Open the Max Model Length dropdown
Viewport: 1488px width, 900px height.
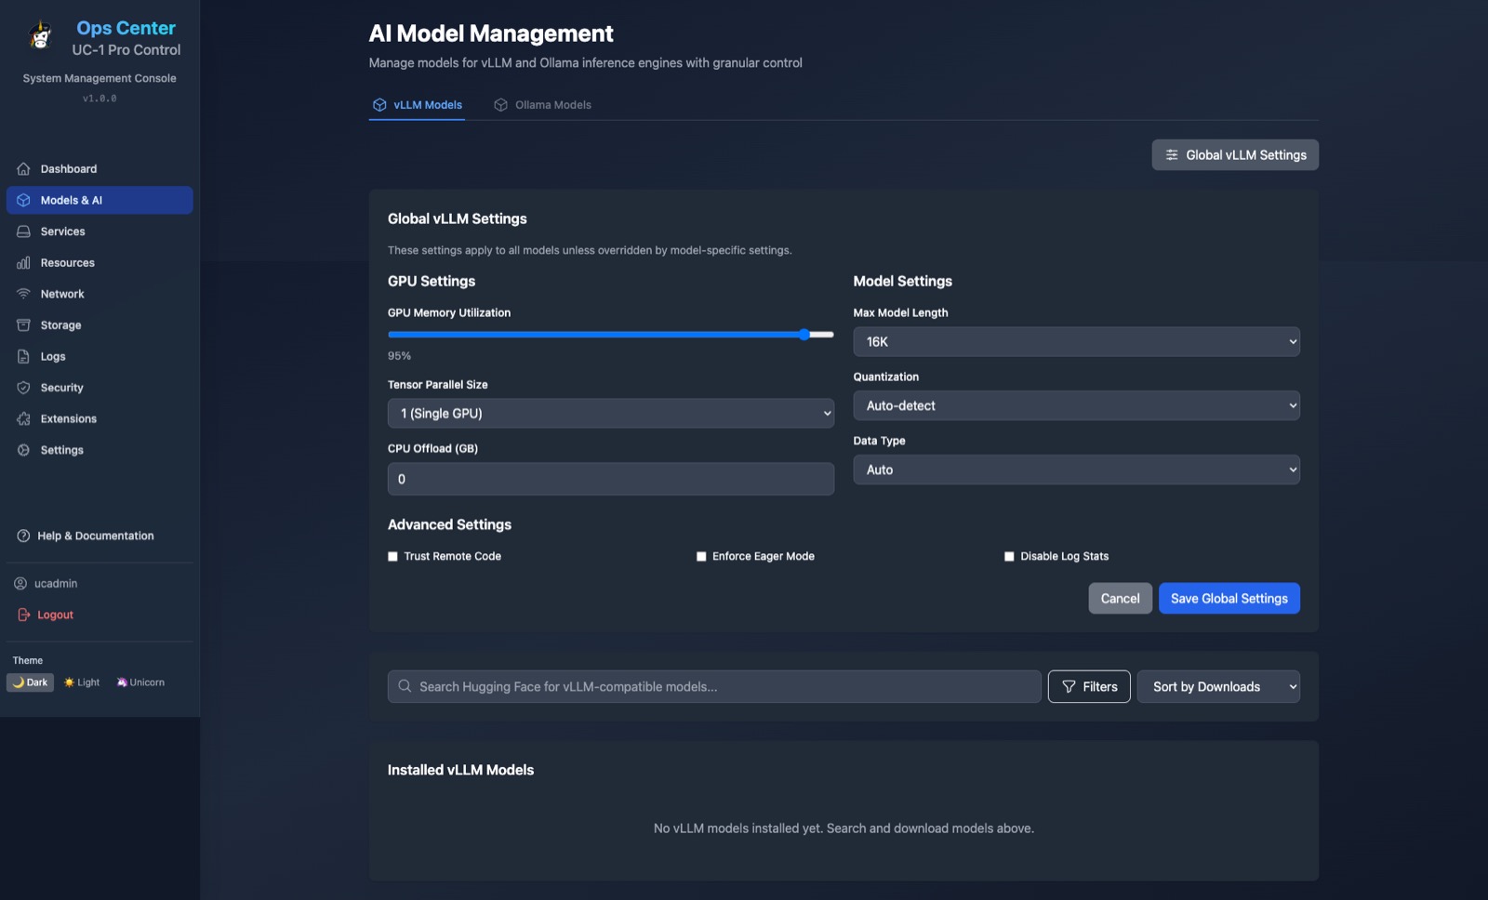tap(1076, 341)
